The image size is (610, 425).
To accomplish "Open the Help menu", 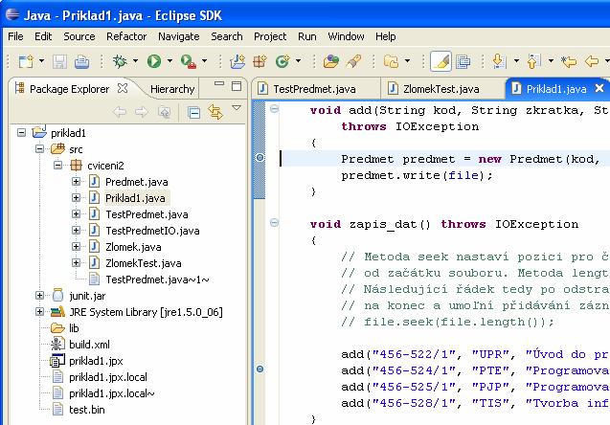I will [386, 36].
